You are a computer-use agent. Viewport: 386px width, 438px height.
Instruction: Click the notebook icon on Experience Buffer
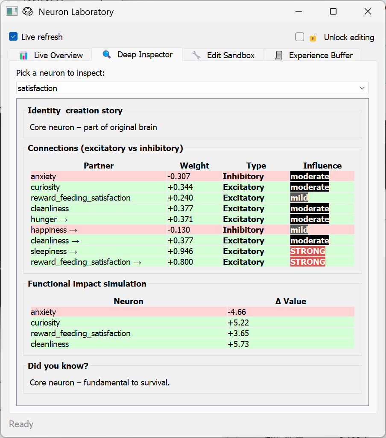279,55
